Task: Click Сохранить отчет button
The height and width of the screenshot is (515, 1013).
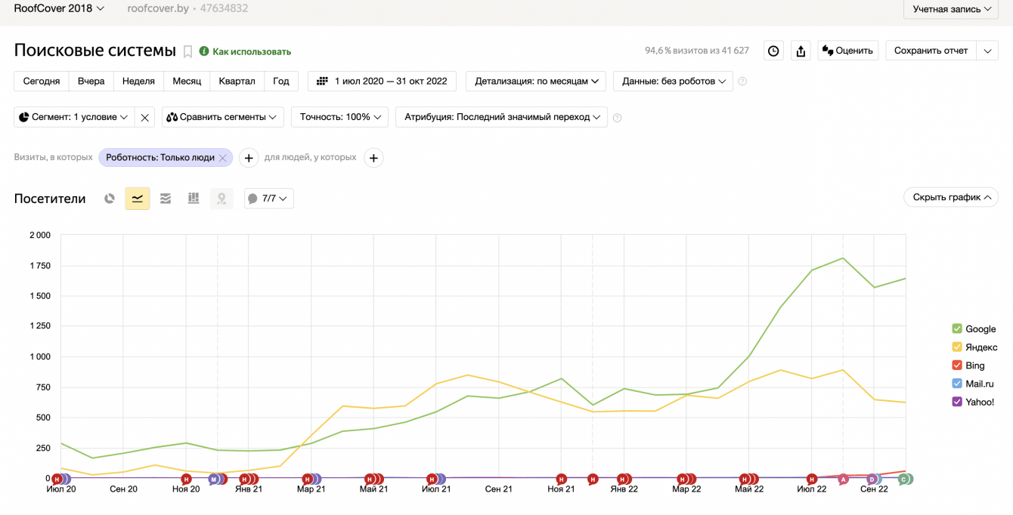Action: coord(931,51)
